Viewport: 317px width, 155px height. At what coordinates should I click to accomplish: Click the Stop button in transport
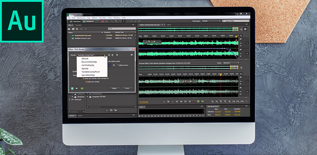[x=164, y=102]
